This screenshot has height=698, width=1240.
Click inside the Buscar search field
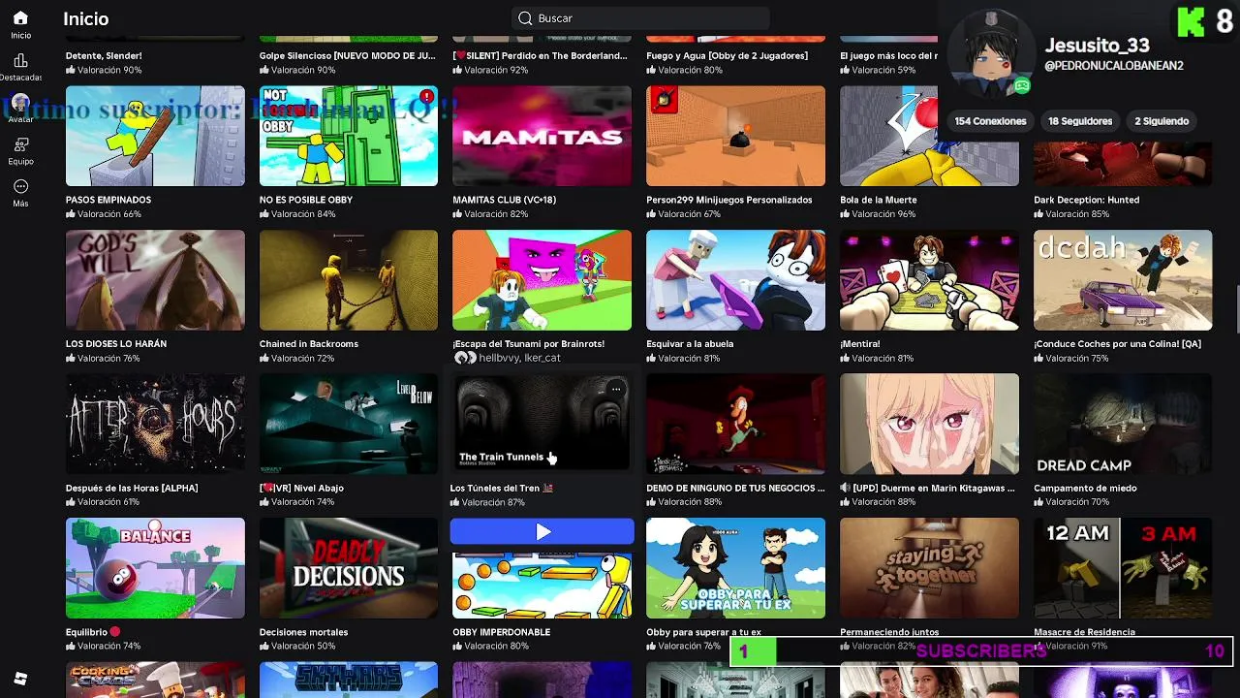(x=640, y=18)
